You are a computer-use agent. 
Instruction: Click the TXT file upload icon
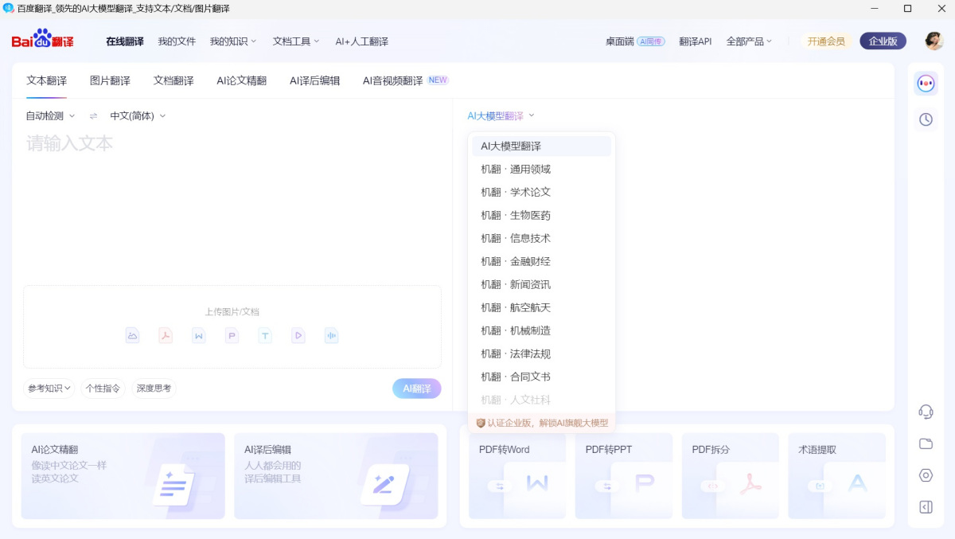click(264, 335)
